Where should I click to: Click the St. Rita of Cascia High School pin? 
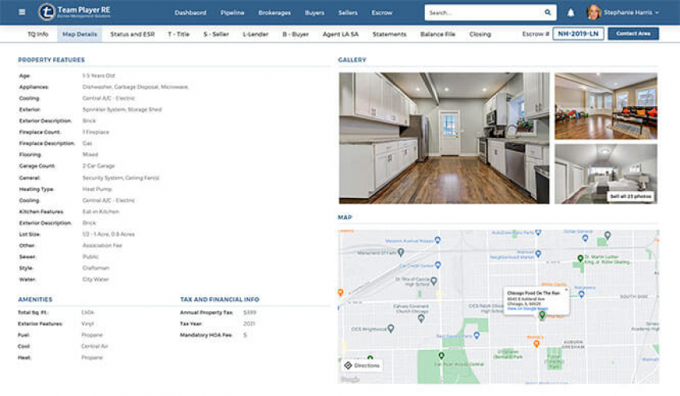(434, 280)
